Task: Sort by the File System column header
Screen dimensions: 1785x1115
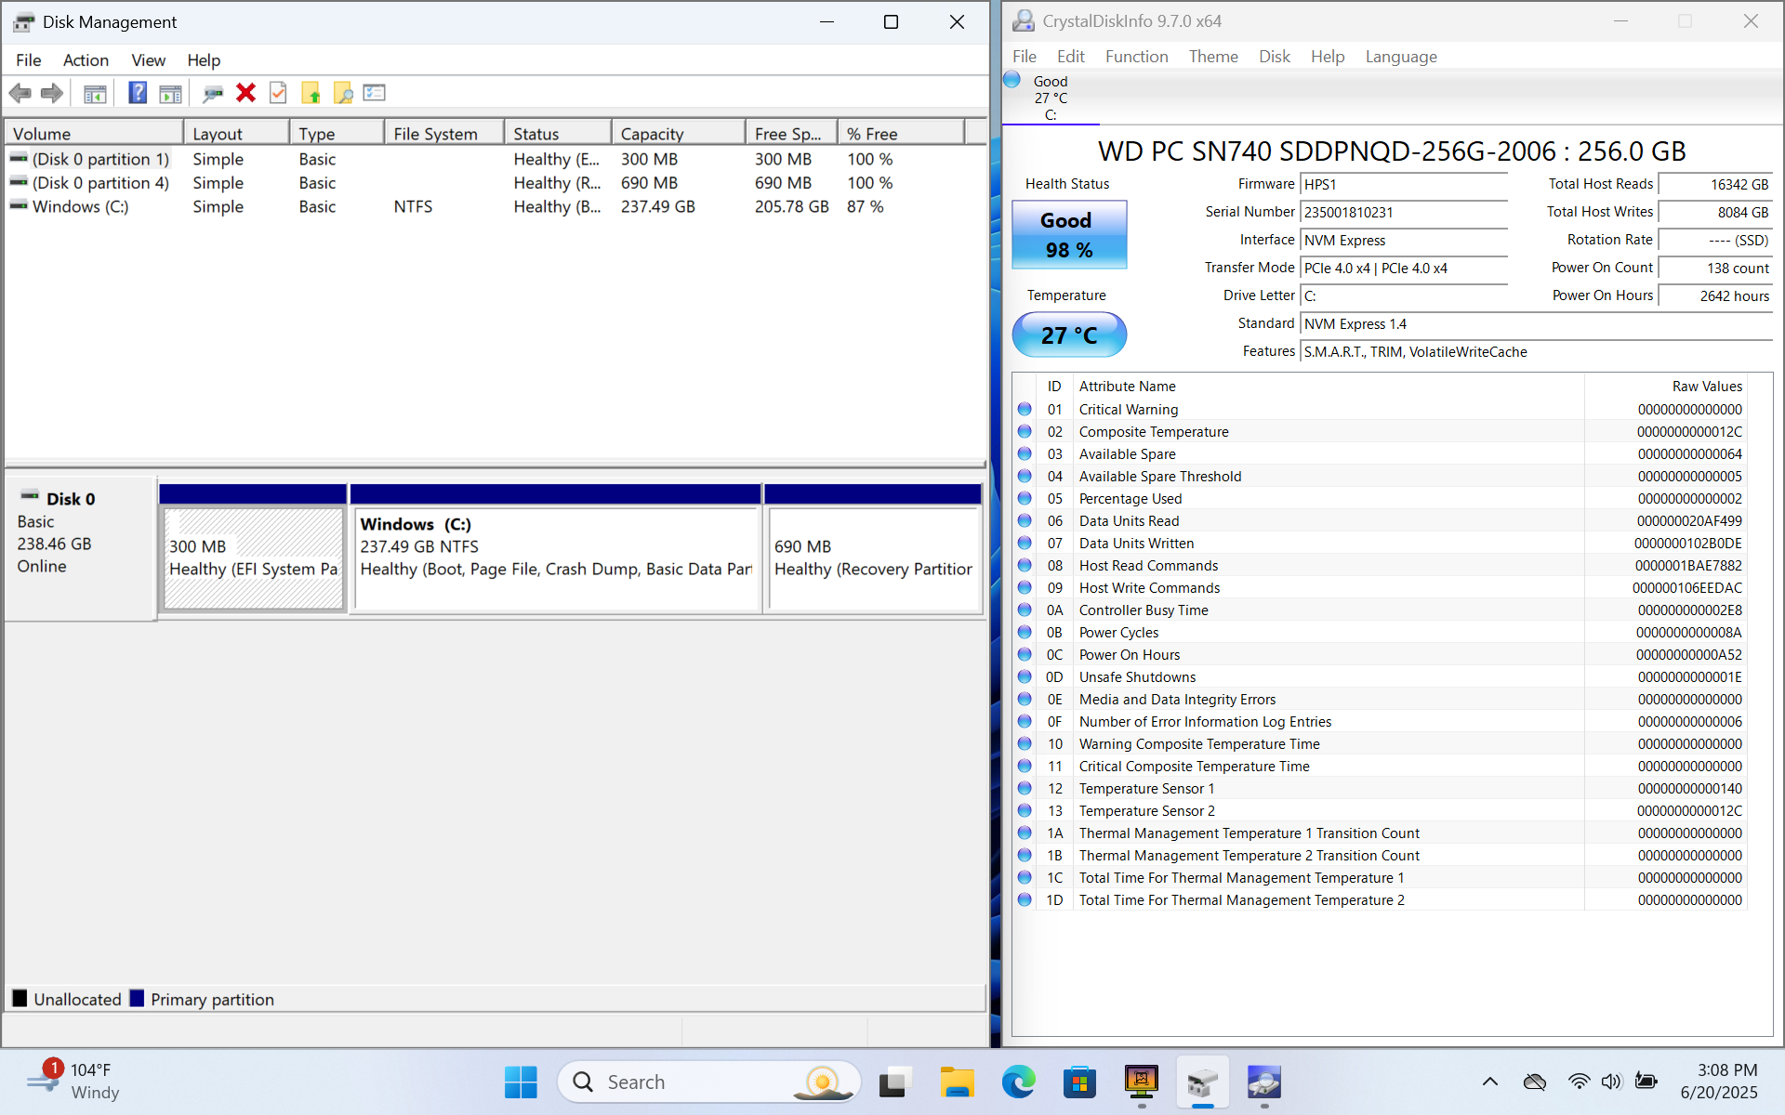Action: click(x=443, y=134)
